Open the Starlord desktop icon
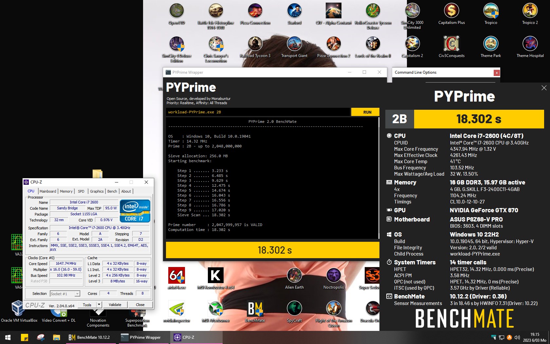Viewport: 550px width, 344px height. click(294, 14)
